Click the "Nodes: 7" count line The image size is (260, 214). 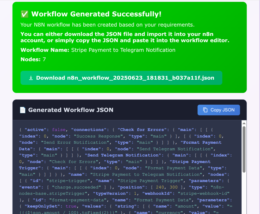pyautogui.click(x=33, y=59)
